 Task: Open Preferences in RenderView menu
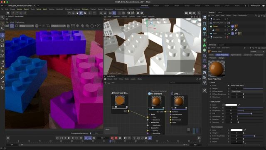click(20, 22)
